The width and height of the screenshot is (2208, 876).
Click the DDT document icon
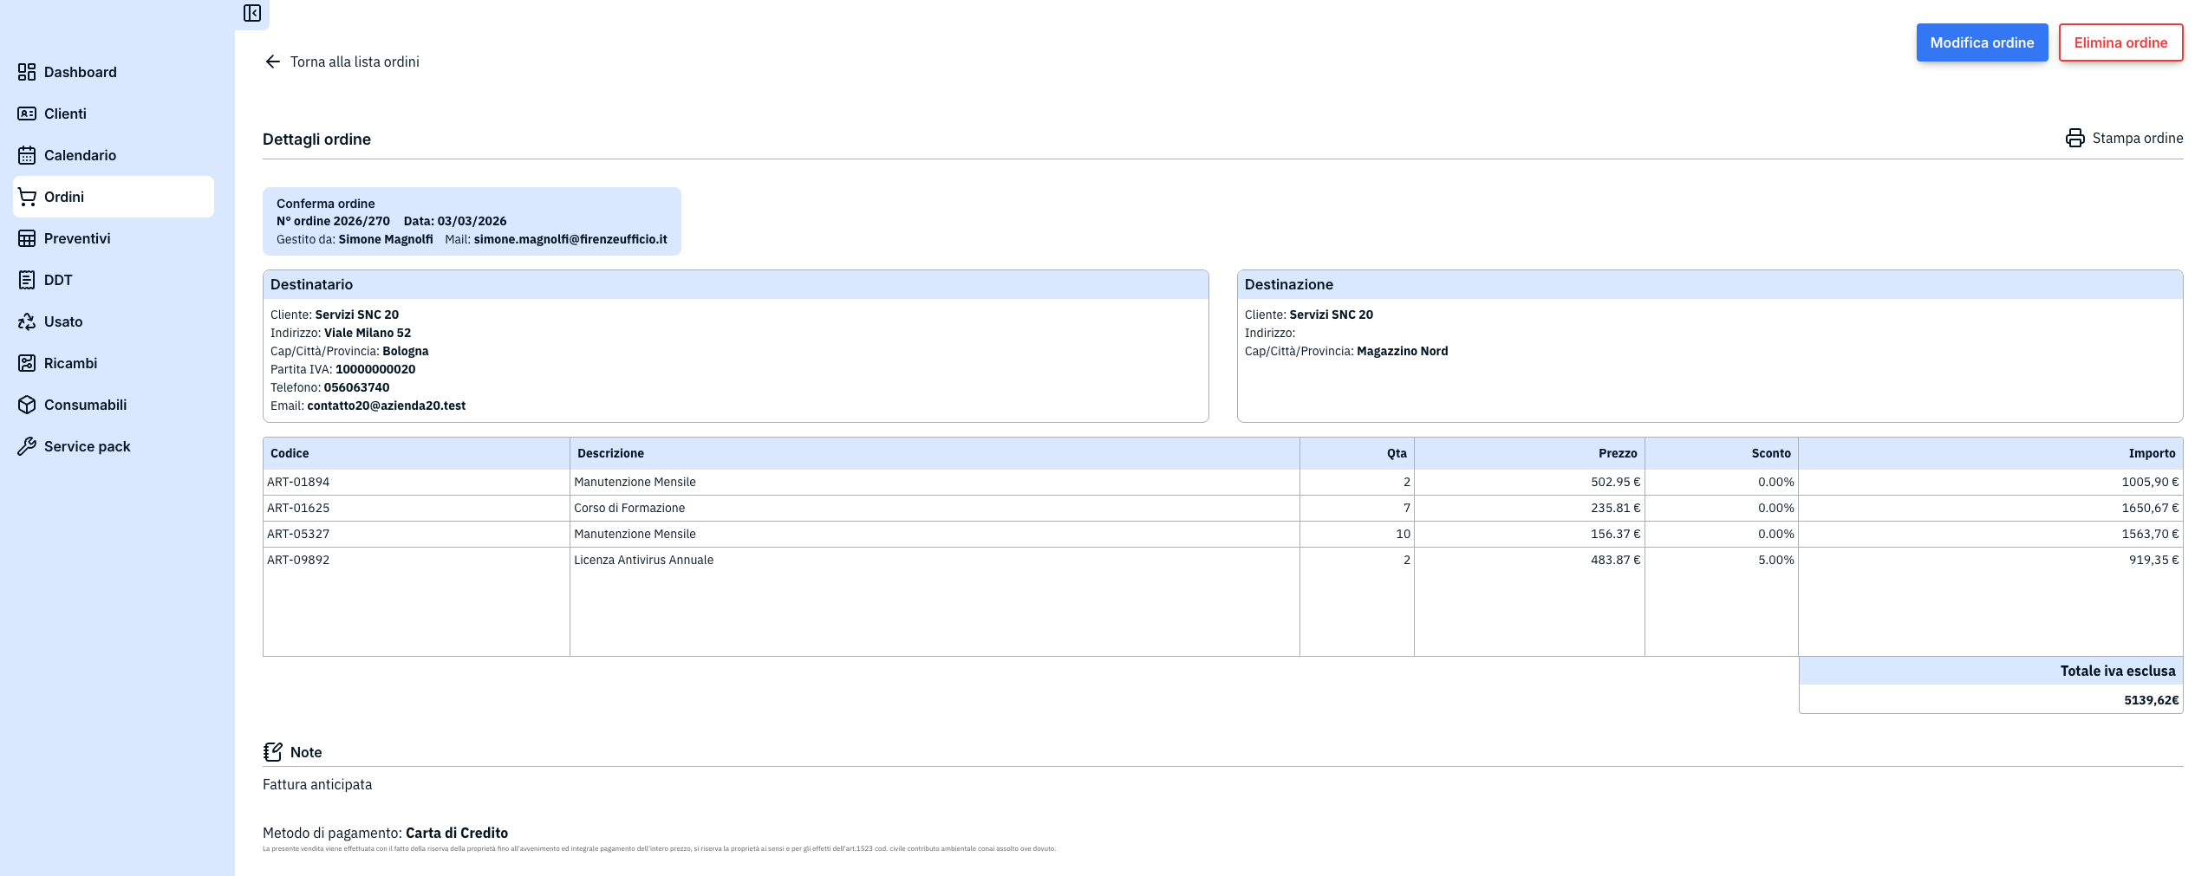tap(26, 280)
